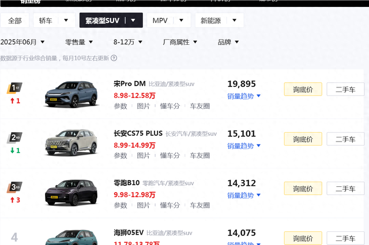
Task: View 图片 for 长安CS75 PLUS
Action: coord(144,156)
